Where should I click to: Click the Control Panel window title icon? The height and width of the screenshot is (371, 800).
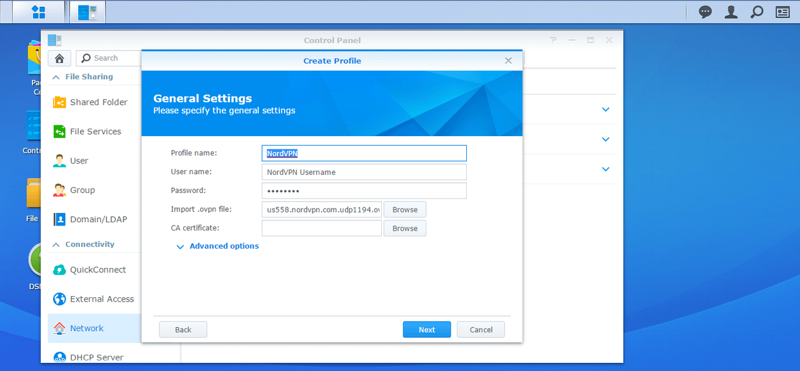coord(54,40)
